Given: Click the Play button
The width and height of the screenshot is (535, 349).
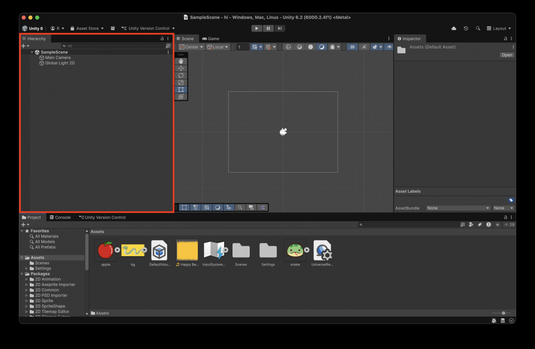Looking at the screenshot, I should pos(257,28).
